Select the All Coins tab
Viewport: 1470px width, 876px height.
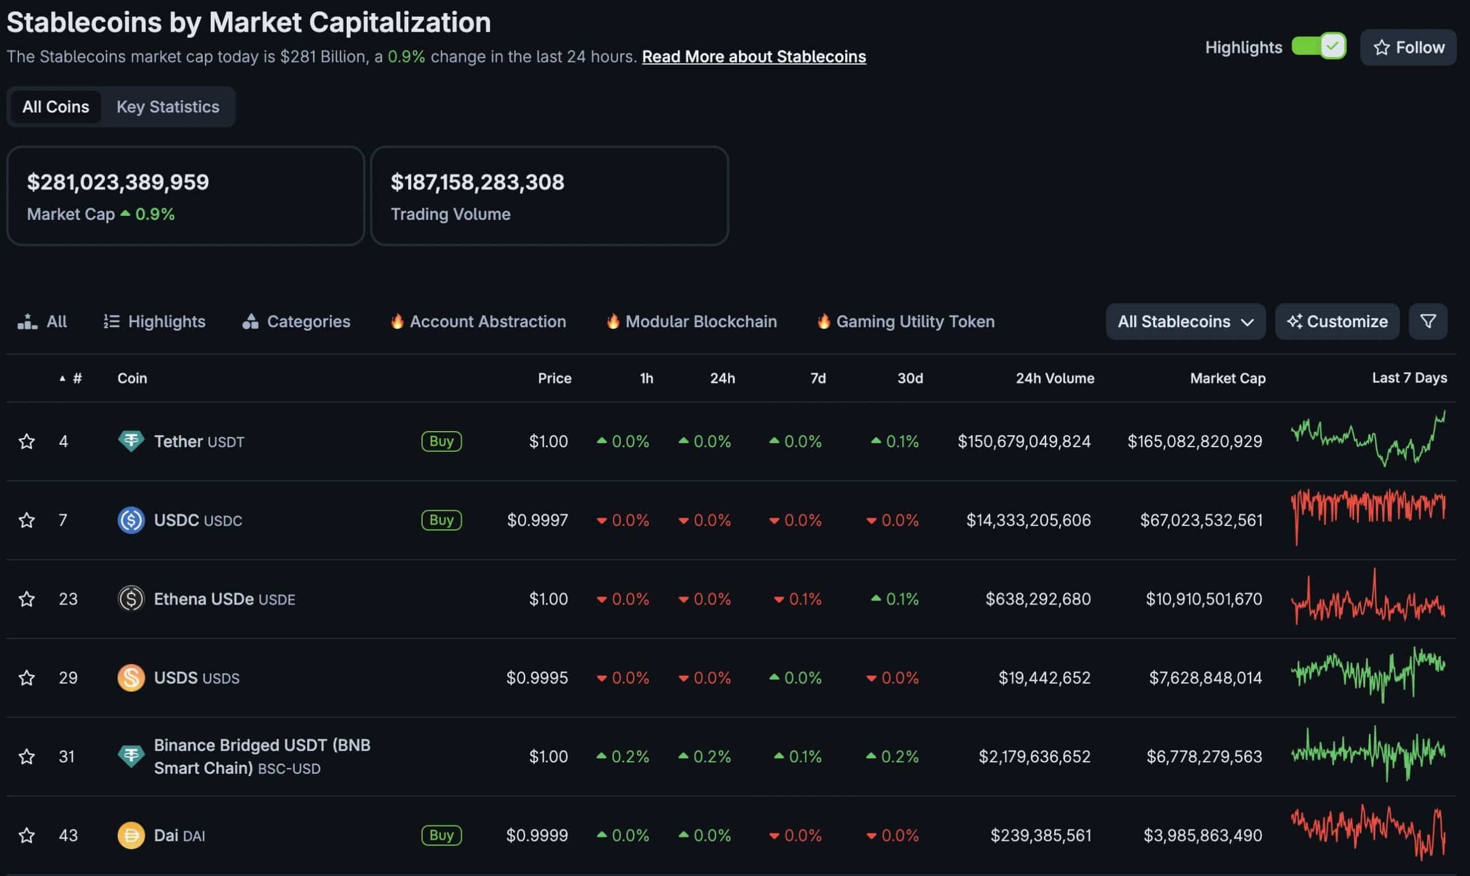pos(56,107)
